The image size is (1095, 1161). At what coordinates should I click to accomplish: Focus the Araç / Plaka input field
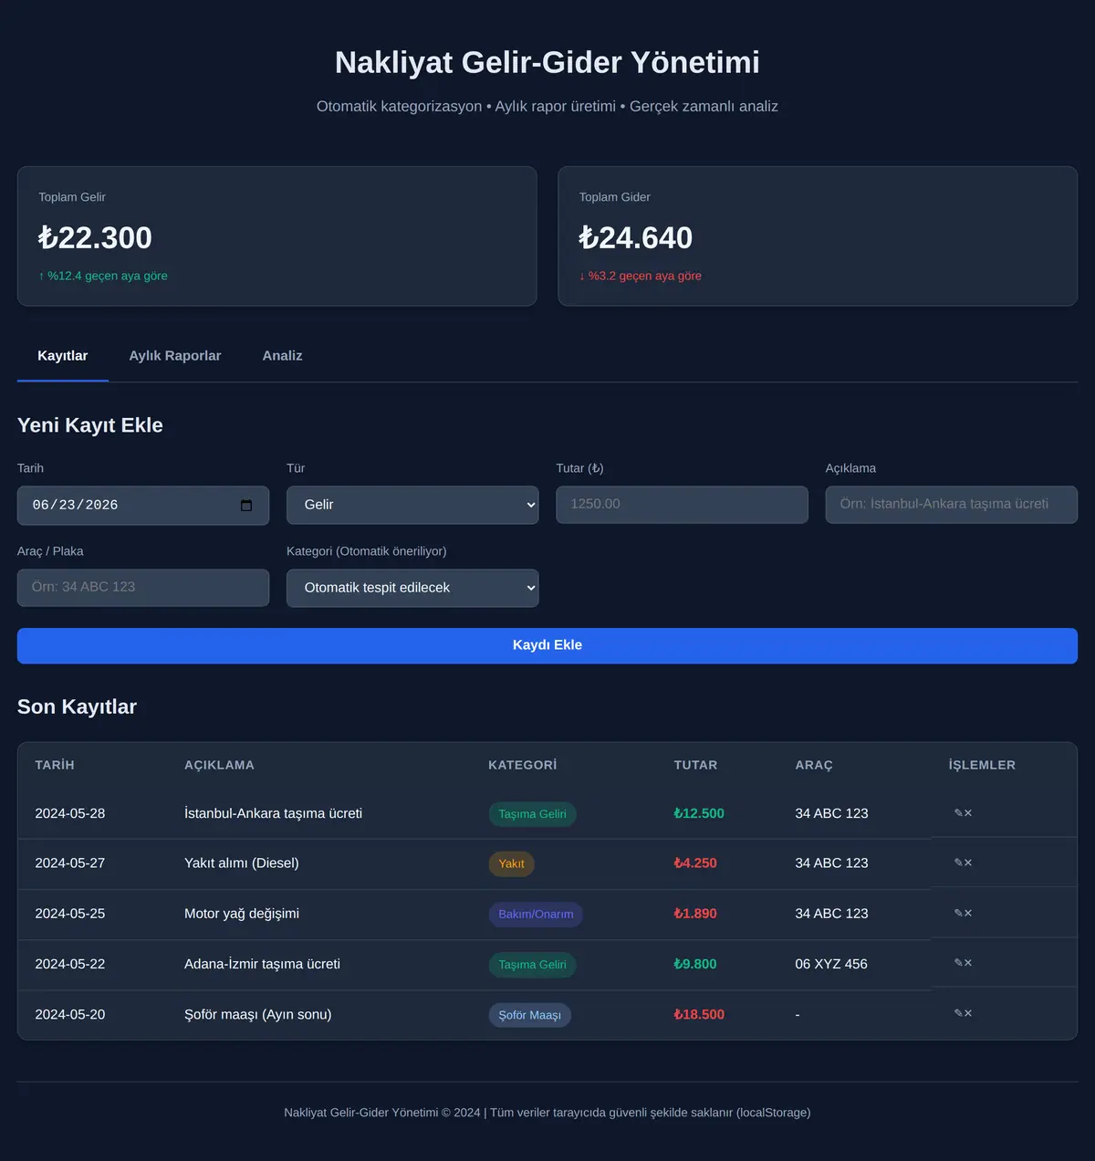143,587
